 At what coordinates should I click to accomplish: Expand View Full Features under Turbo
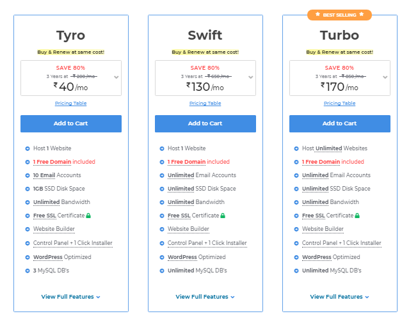339,297
